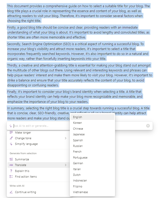
Task: Expand the Translate submenu chevron
Action: coord(65,165)
